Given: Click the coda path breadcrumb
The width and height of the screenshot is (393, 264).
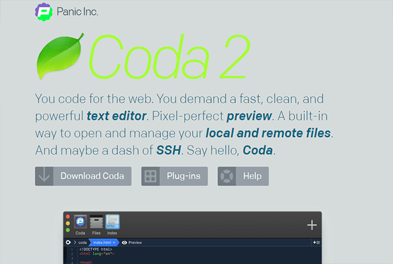Looking at the screenshot, I should [82, 243].
